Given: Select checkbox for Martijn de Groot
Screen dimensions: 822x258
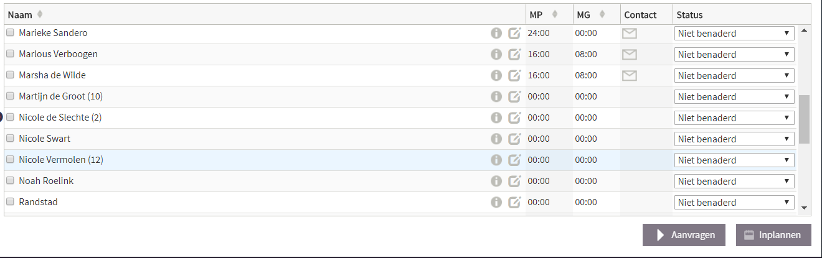Looking at the screenshot, I should click(x=10, y=96).
